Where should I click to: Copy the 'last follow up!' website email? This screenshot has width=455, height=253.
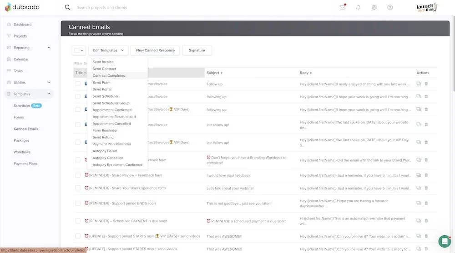[419, 124]
